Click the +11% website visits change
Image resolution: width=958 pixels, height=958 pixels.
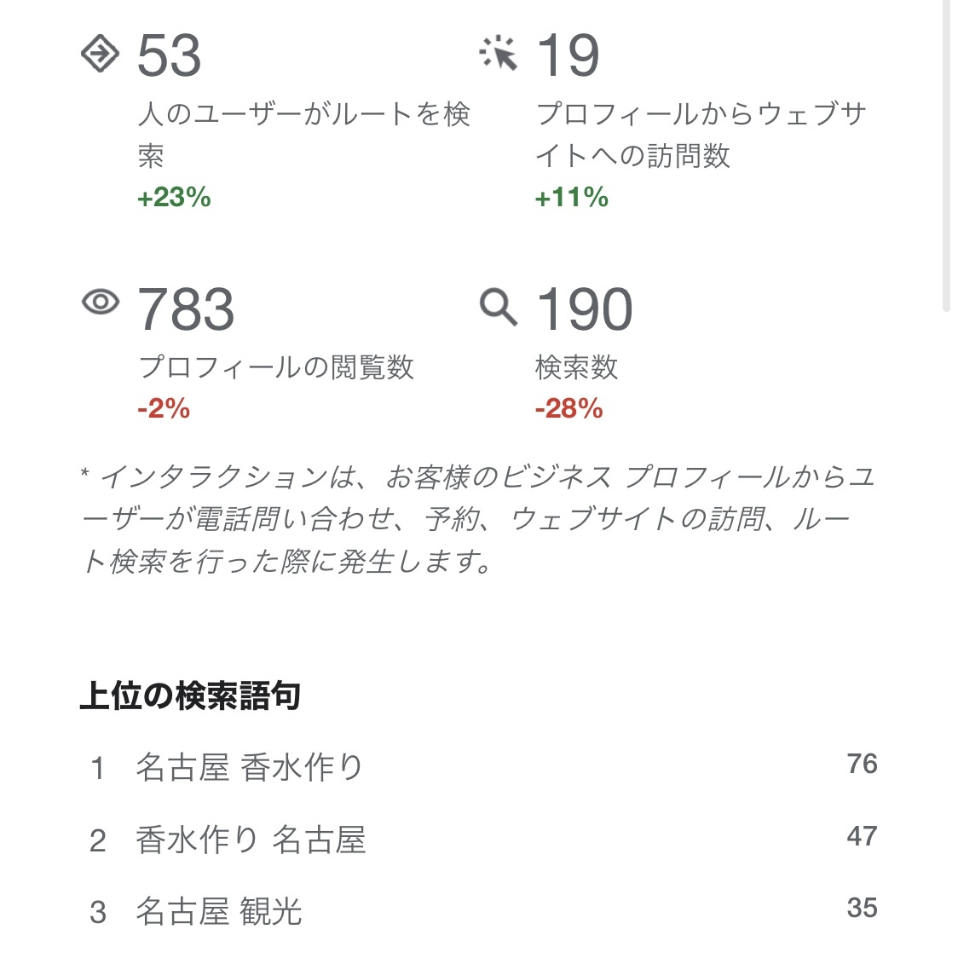pyautogui.click(x=571, y=198)
